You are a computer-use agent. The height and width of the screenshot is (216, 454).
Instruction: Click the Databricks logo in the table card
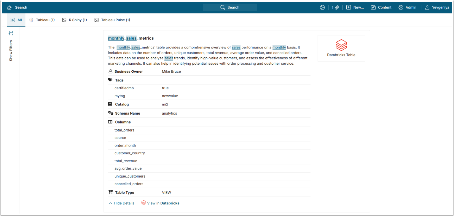tap(341, 46)
